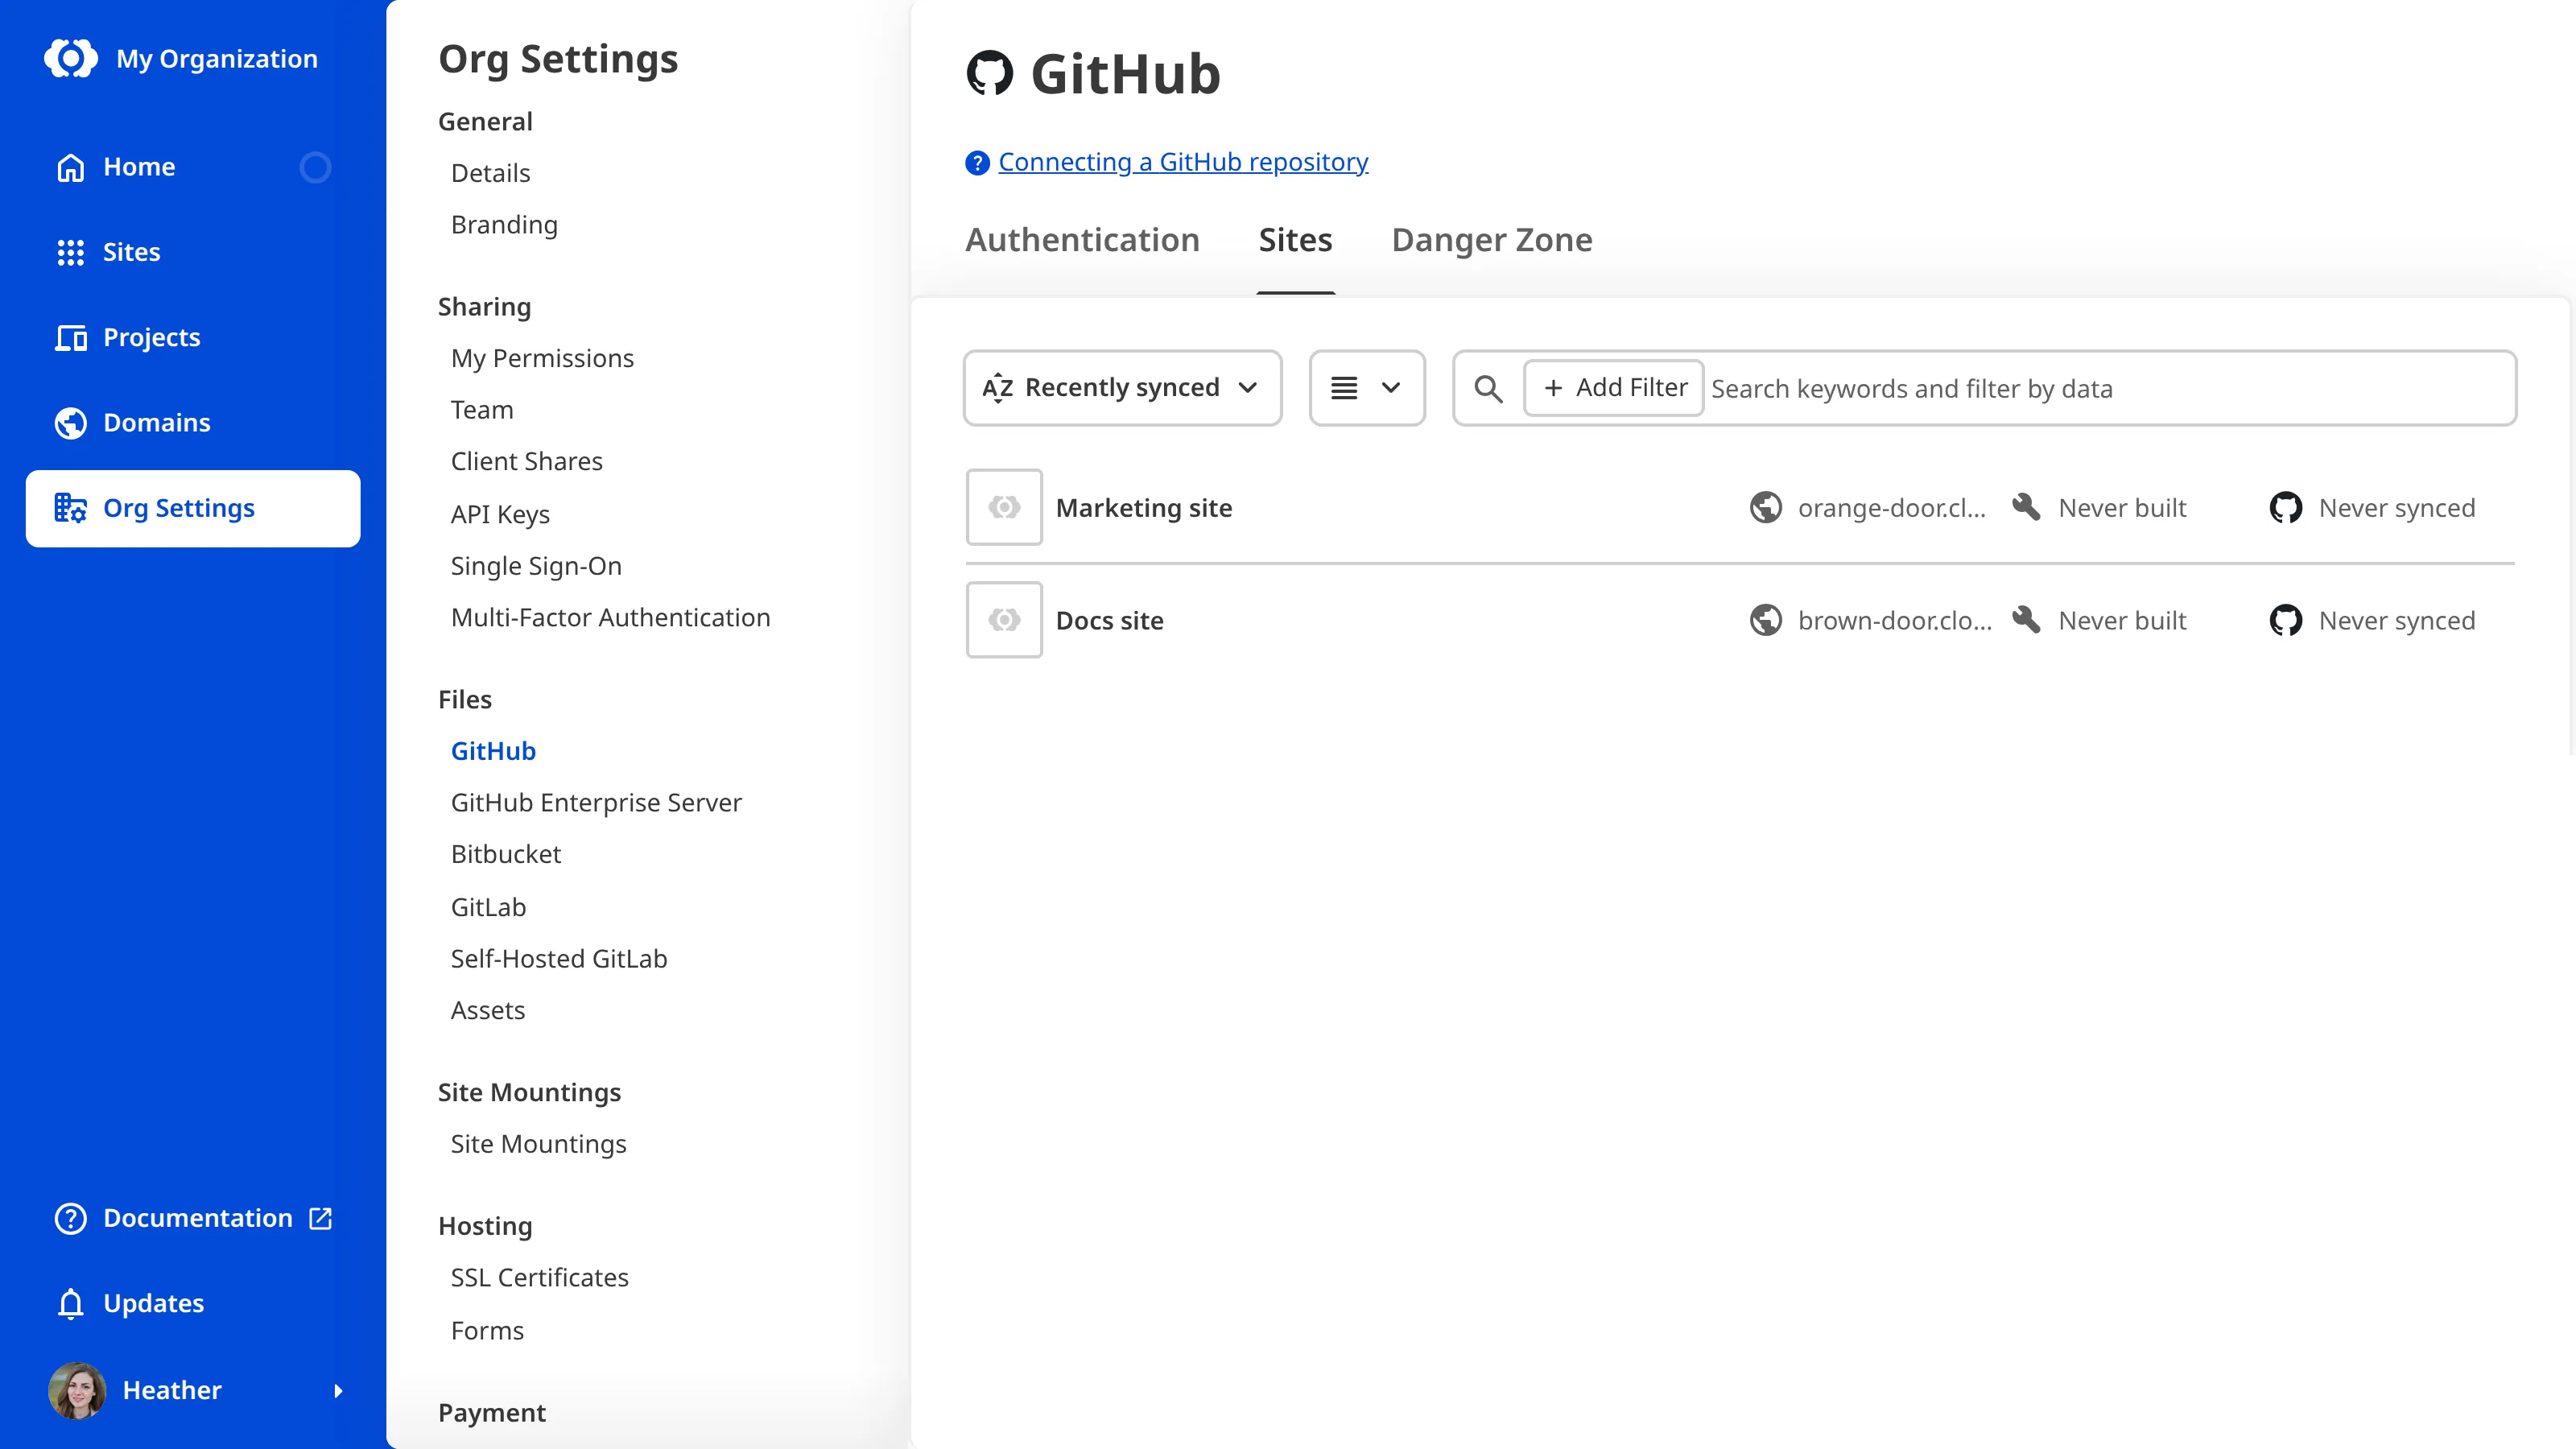The image size is (2576, 1449).
Task: Select the Sites tab
Action: (1295, 240)
